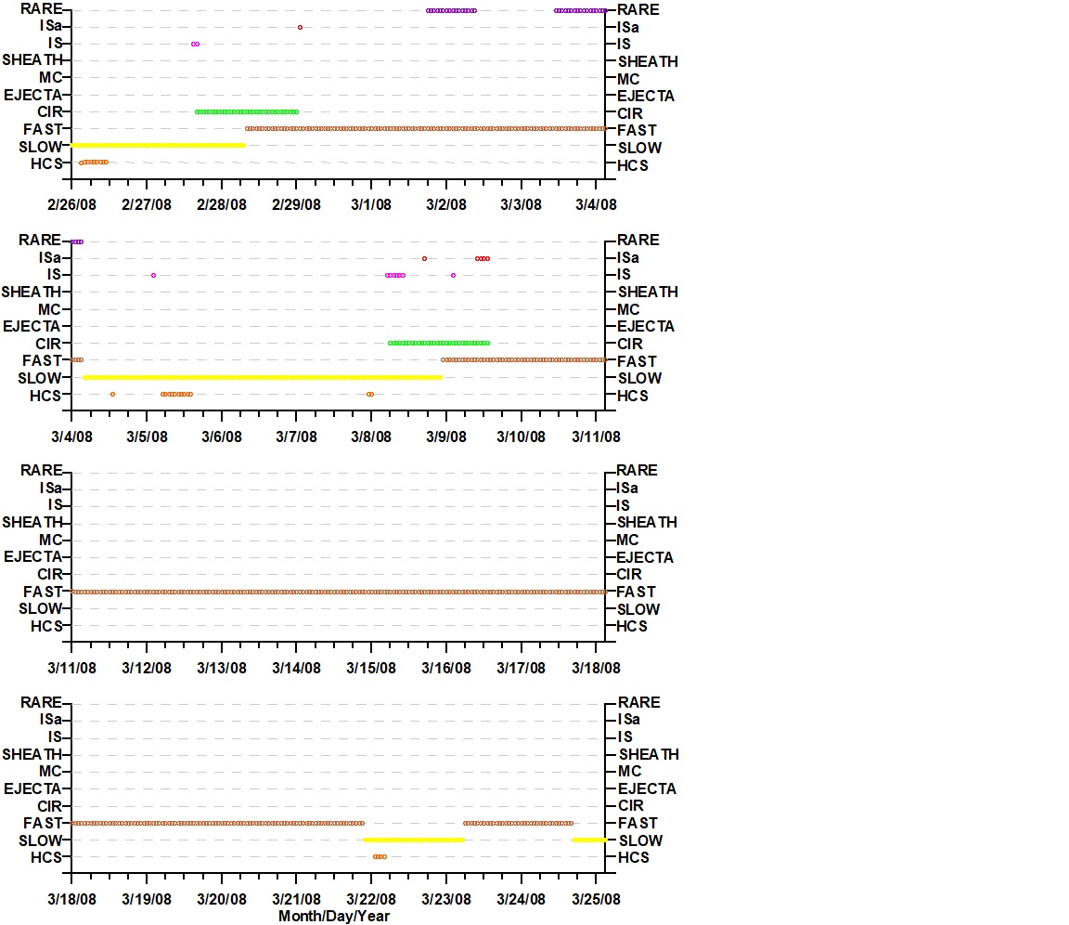Click the 3/1/08 date label
The image size is (1069, 925).
371,204
